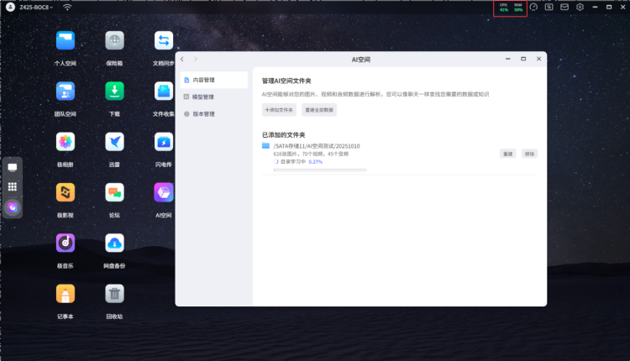
Task: Switch to 模型管理 tab in sidebar
Action: (203, 97)
